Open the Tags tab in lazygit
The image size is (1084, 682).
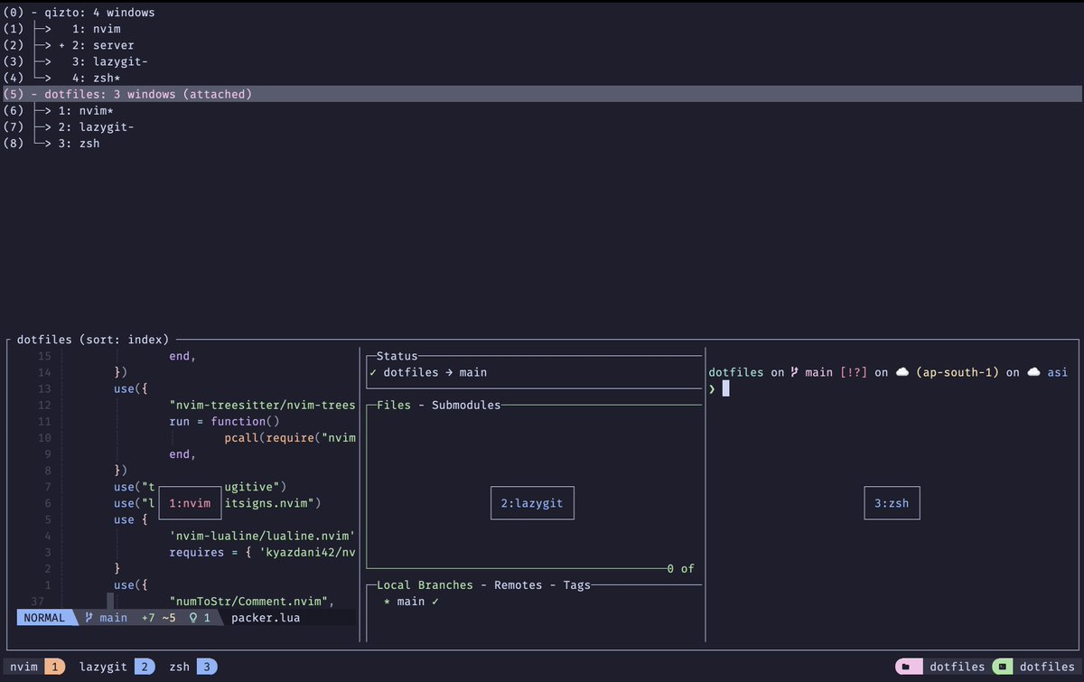(x=576, y=585)
